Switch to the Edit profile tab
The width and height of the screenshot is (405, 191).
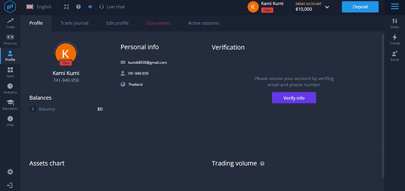[x=117, y=23]
